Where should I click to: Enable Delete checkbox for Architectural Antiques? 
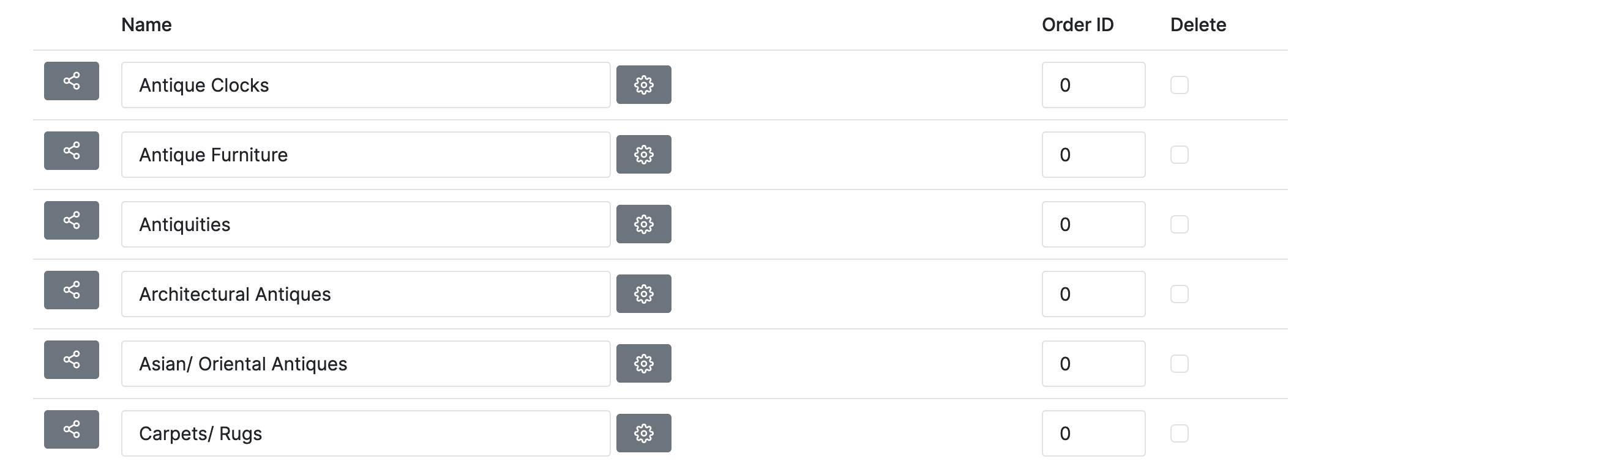[1180, 294]
